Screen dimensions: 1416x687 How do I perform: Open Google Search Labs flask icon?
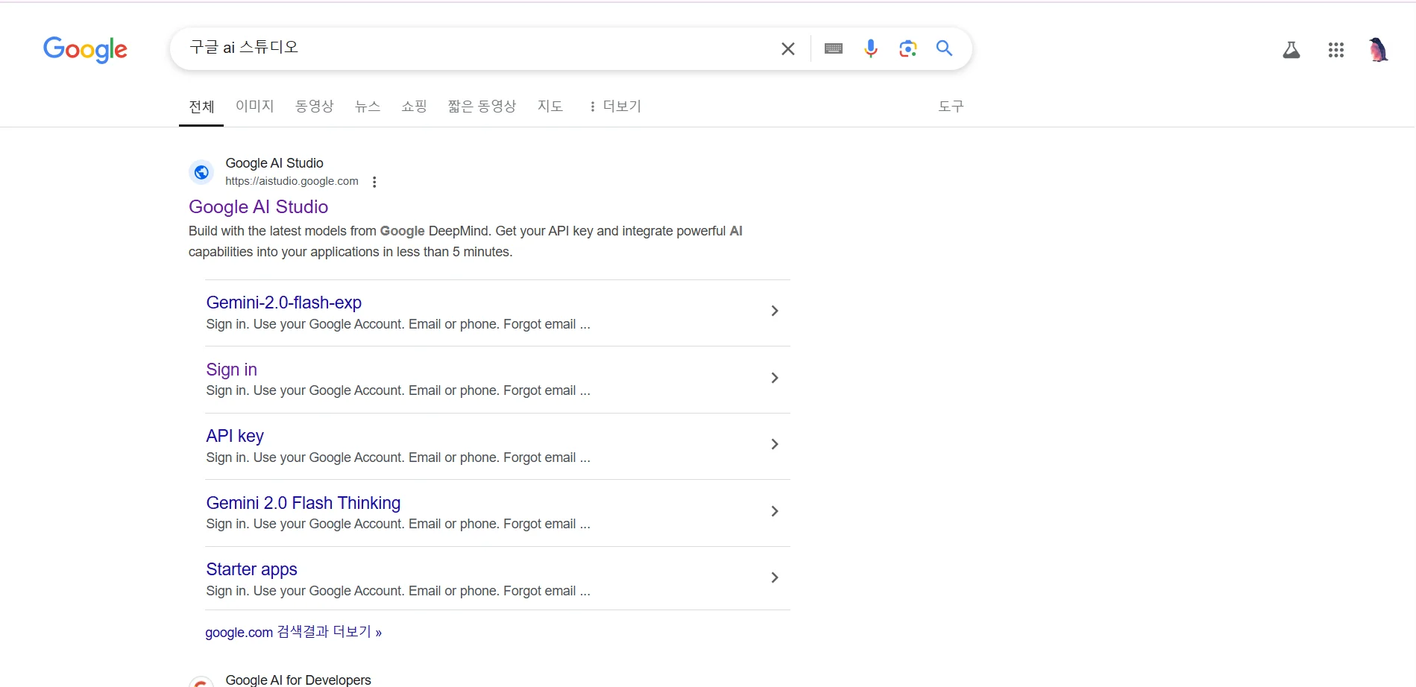[x=1291, y=49]
